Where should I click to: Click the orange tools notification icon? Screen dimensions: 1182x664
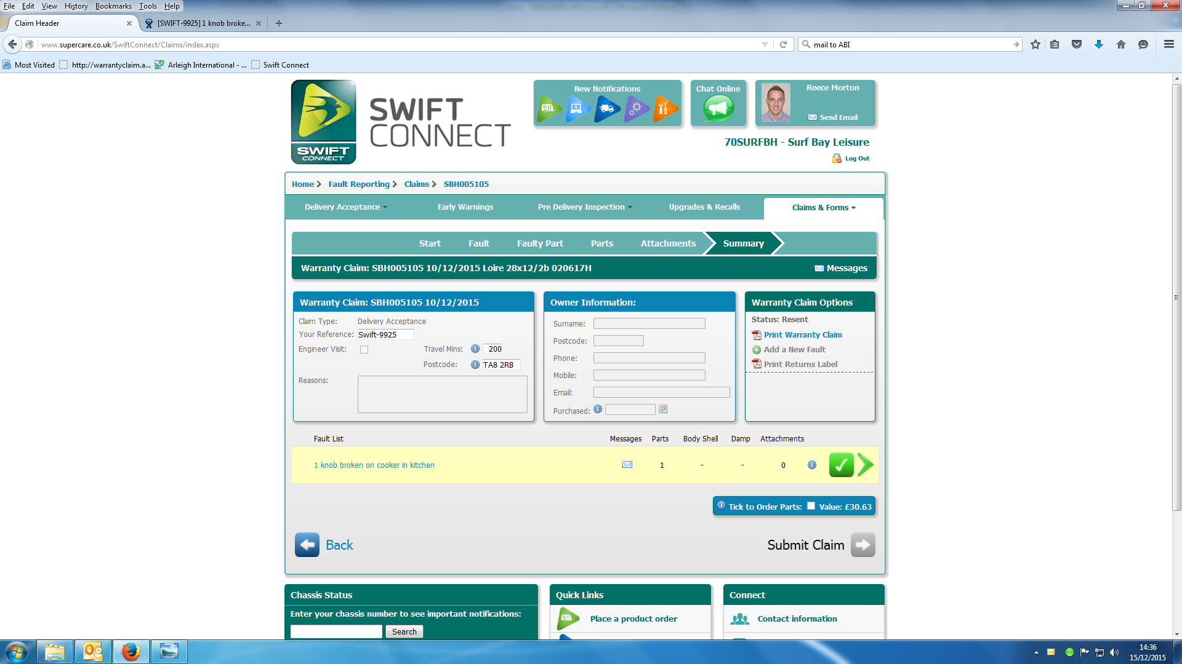tap(664, 109)
